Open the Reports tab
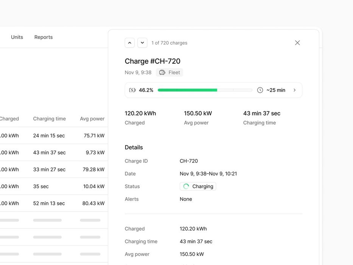The height and width of the screenshot is (265, 353). (x=44, y=37)
